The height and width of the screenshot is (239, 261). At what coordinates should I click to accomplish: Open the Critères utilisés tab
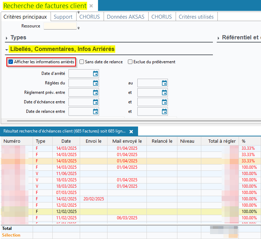click(196, 17)
